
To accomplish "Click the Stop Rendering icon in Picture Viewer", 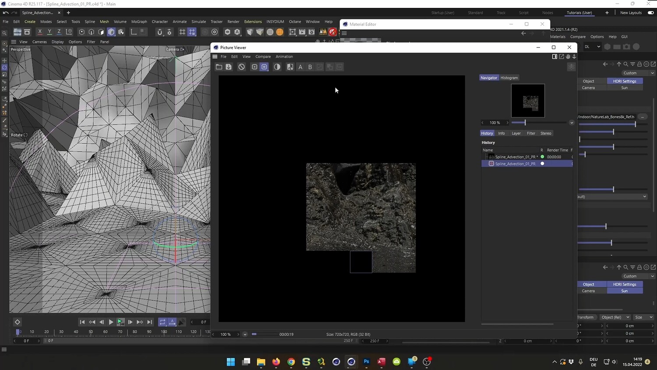I will [x=241, y=67].
